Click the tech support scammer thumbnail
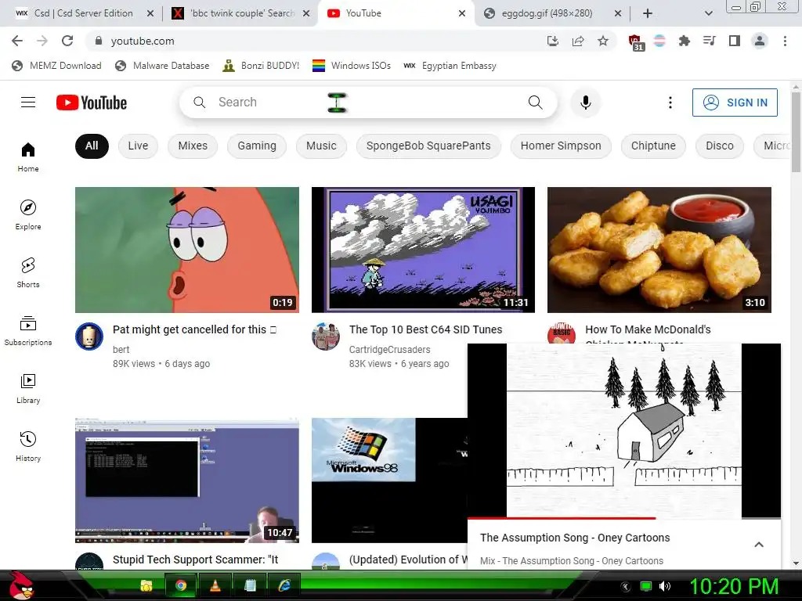The image size is (802, 601). [x=187, y=480]
